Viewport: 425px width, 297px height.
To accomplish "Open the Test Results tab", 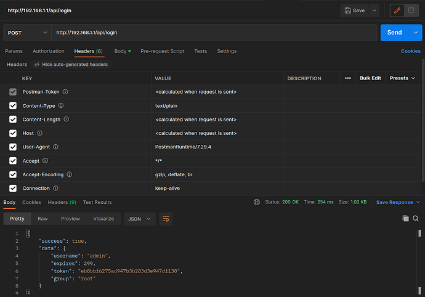I will 97,202.
